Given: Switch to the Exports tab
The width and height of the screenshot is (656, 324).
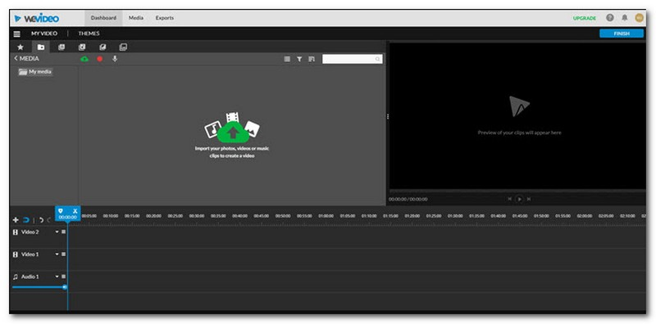Looking at the screenshot, I should [x=165, y=18].
